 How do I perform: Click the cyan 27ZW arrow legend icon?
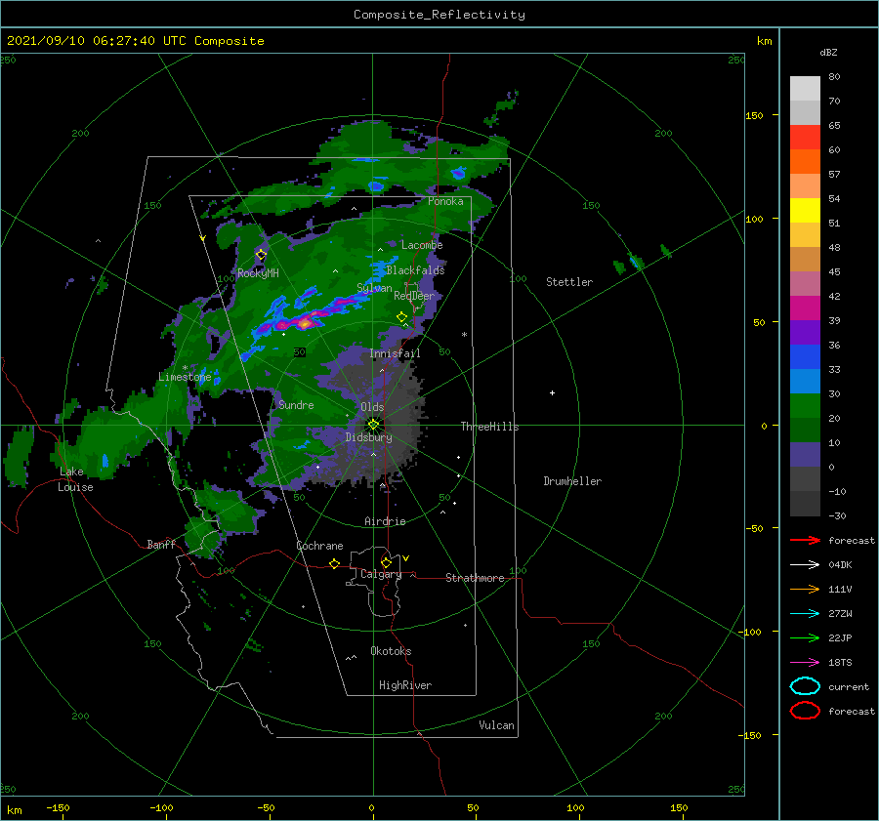point(805,614)
